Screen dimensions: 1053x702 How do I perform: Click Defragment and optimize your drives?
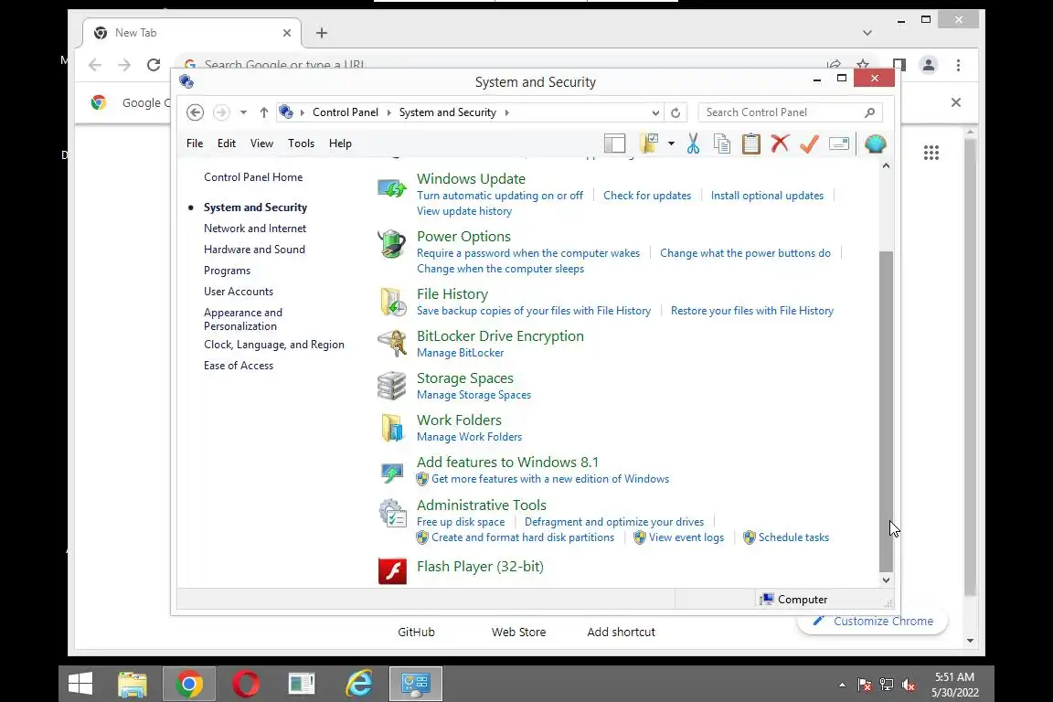point(614,522)
